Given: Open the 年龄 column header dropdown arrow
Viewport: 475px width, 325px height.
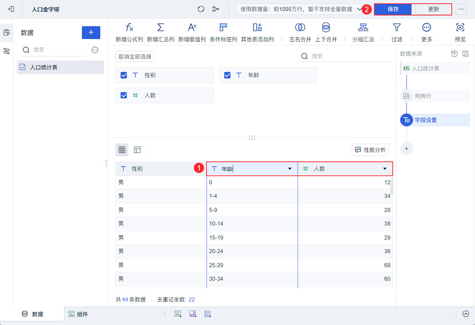Looking at the screenshot, I should point(290,169).
